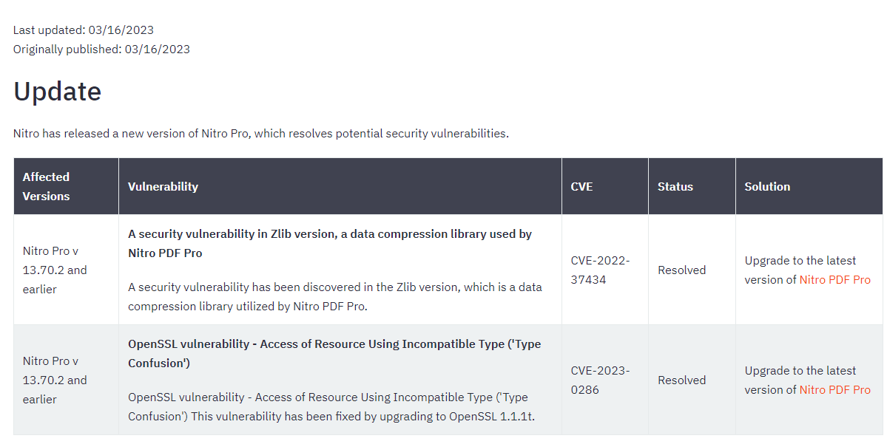The image size is (887, 444).
Task: Click Resolved status in Zlib row
Action: tap(681, 270)
